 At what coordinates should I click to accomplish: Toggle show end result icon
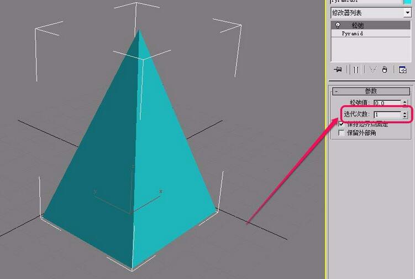click(x=356, y=70)
